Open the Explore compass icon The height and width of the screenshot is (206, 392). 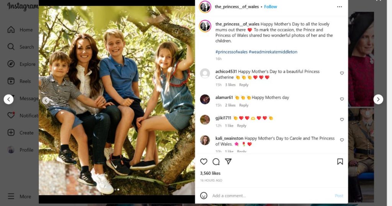[11, 64]
